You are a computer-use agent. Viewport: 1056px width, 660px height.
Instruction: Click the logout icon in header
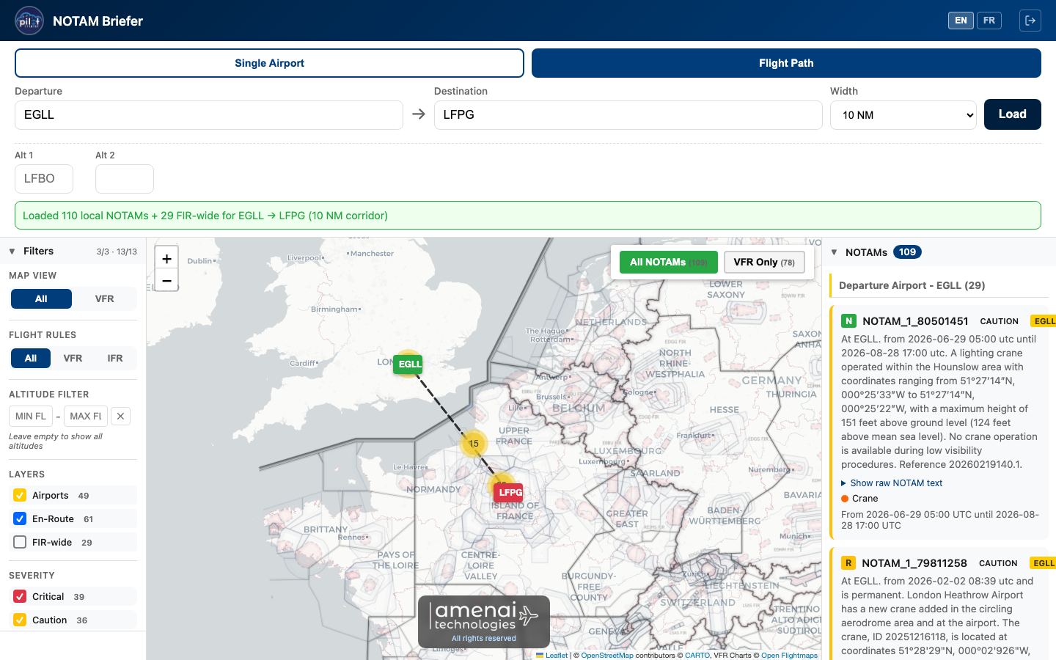point(1030,21)
